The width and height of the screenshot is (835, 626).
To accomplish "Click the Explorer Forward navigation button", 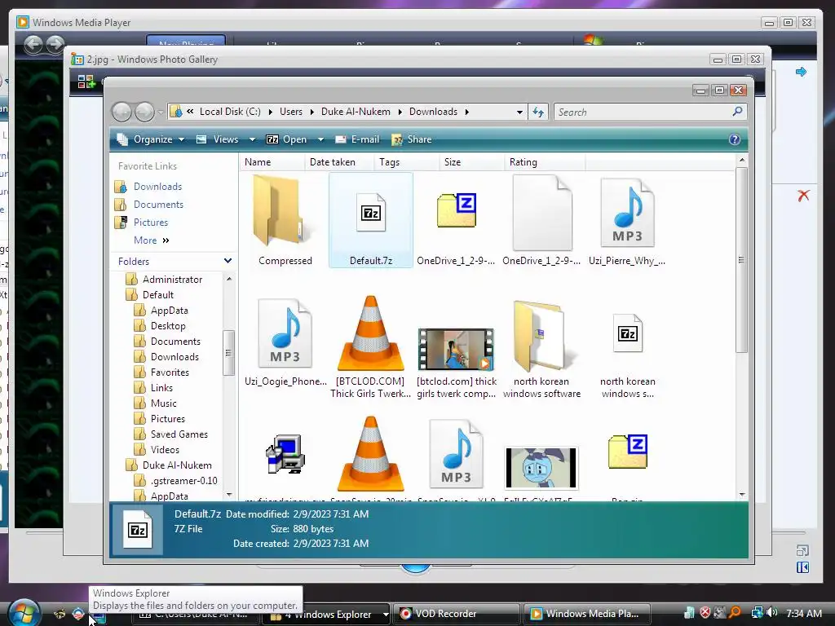I will [x=144, y=112].
